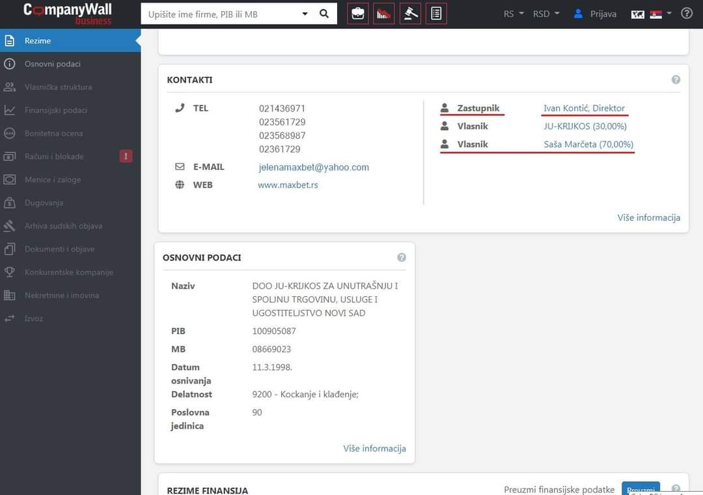The height and width of the screenshot is (495, 703).
Task: Click the globe icon beside WEB
Action: coord(180,184)
